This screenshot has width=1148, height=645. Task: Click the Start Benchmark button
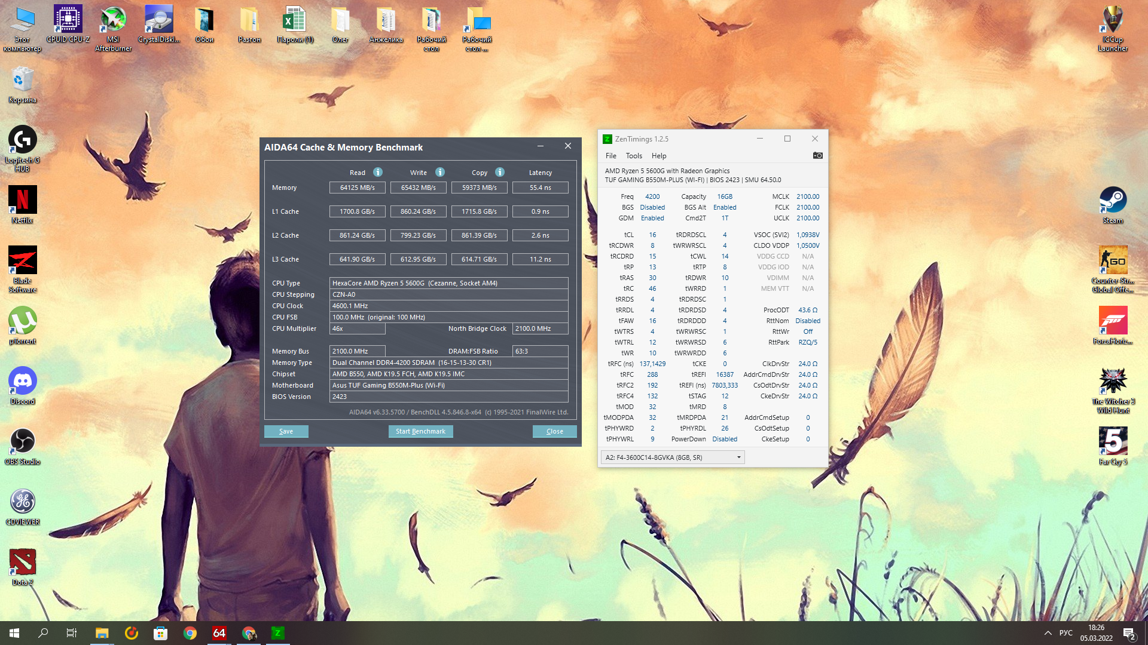(x=420, y=431)
